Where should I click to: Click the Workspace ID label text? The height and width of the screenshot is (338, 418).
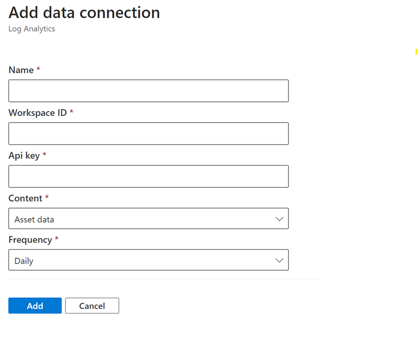(x=38, y=113)
